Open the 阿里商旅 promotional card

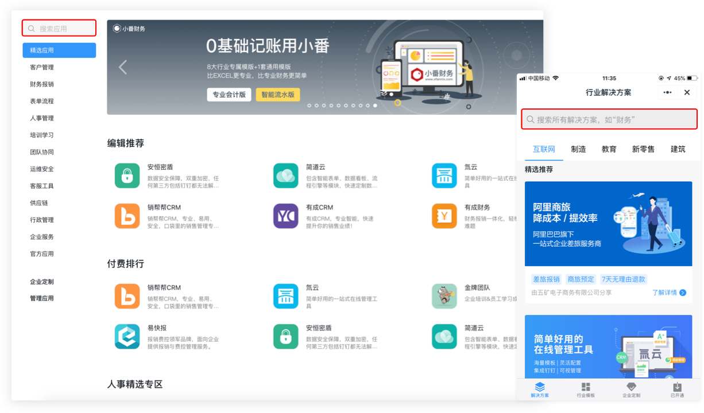coord(608,224)
